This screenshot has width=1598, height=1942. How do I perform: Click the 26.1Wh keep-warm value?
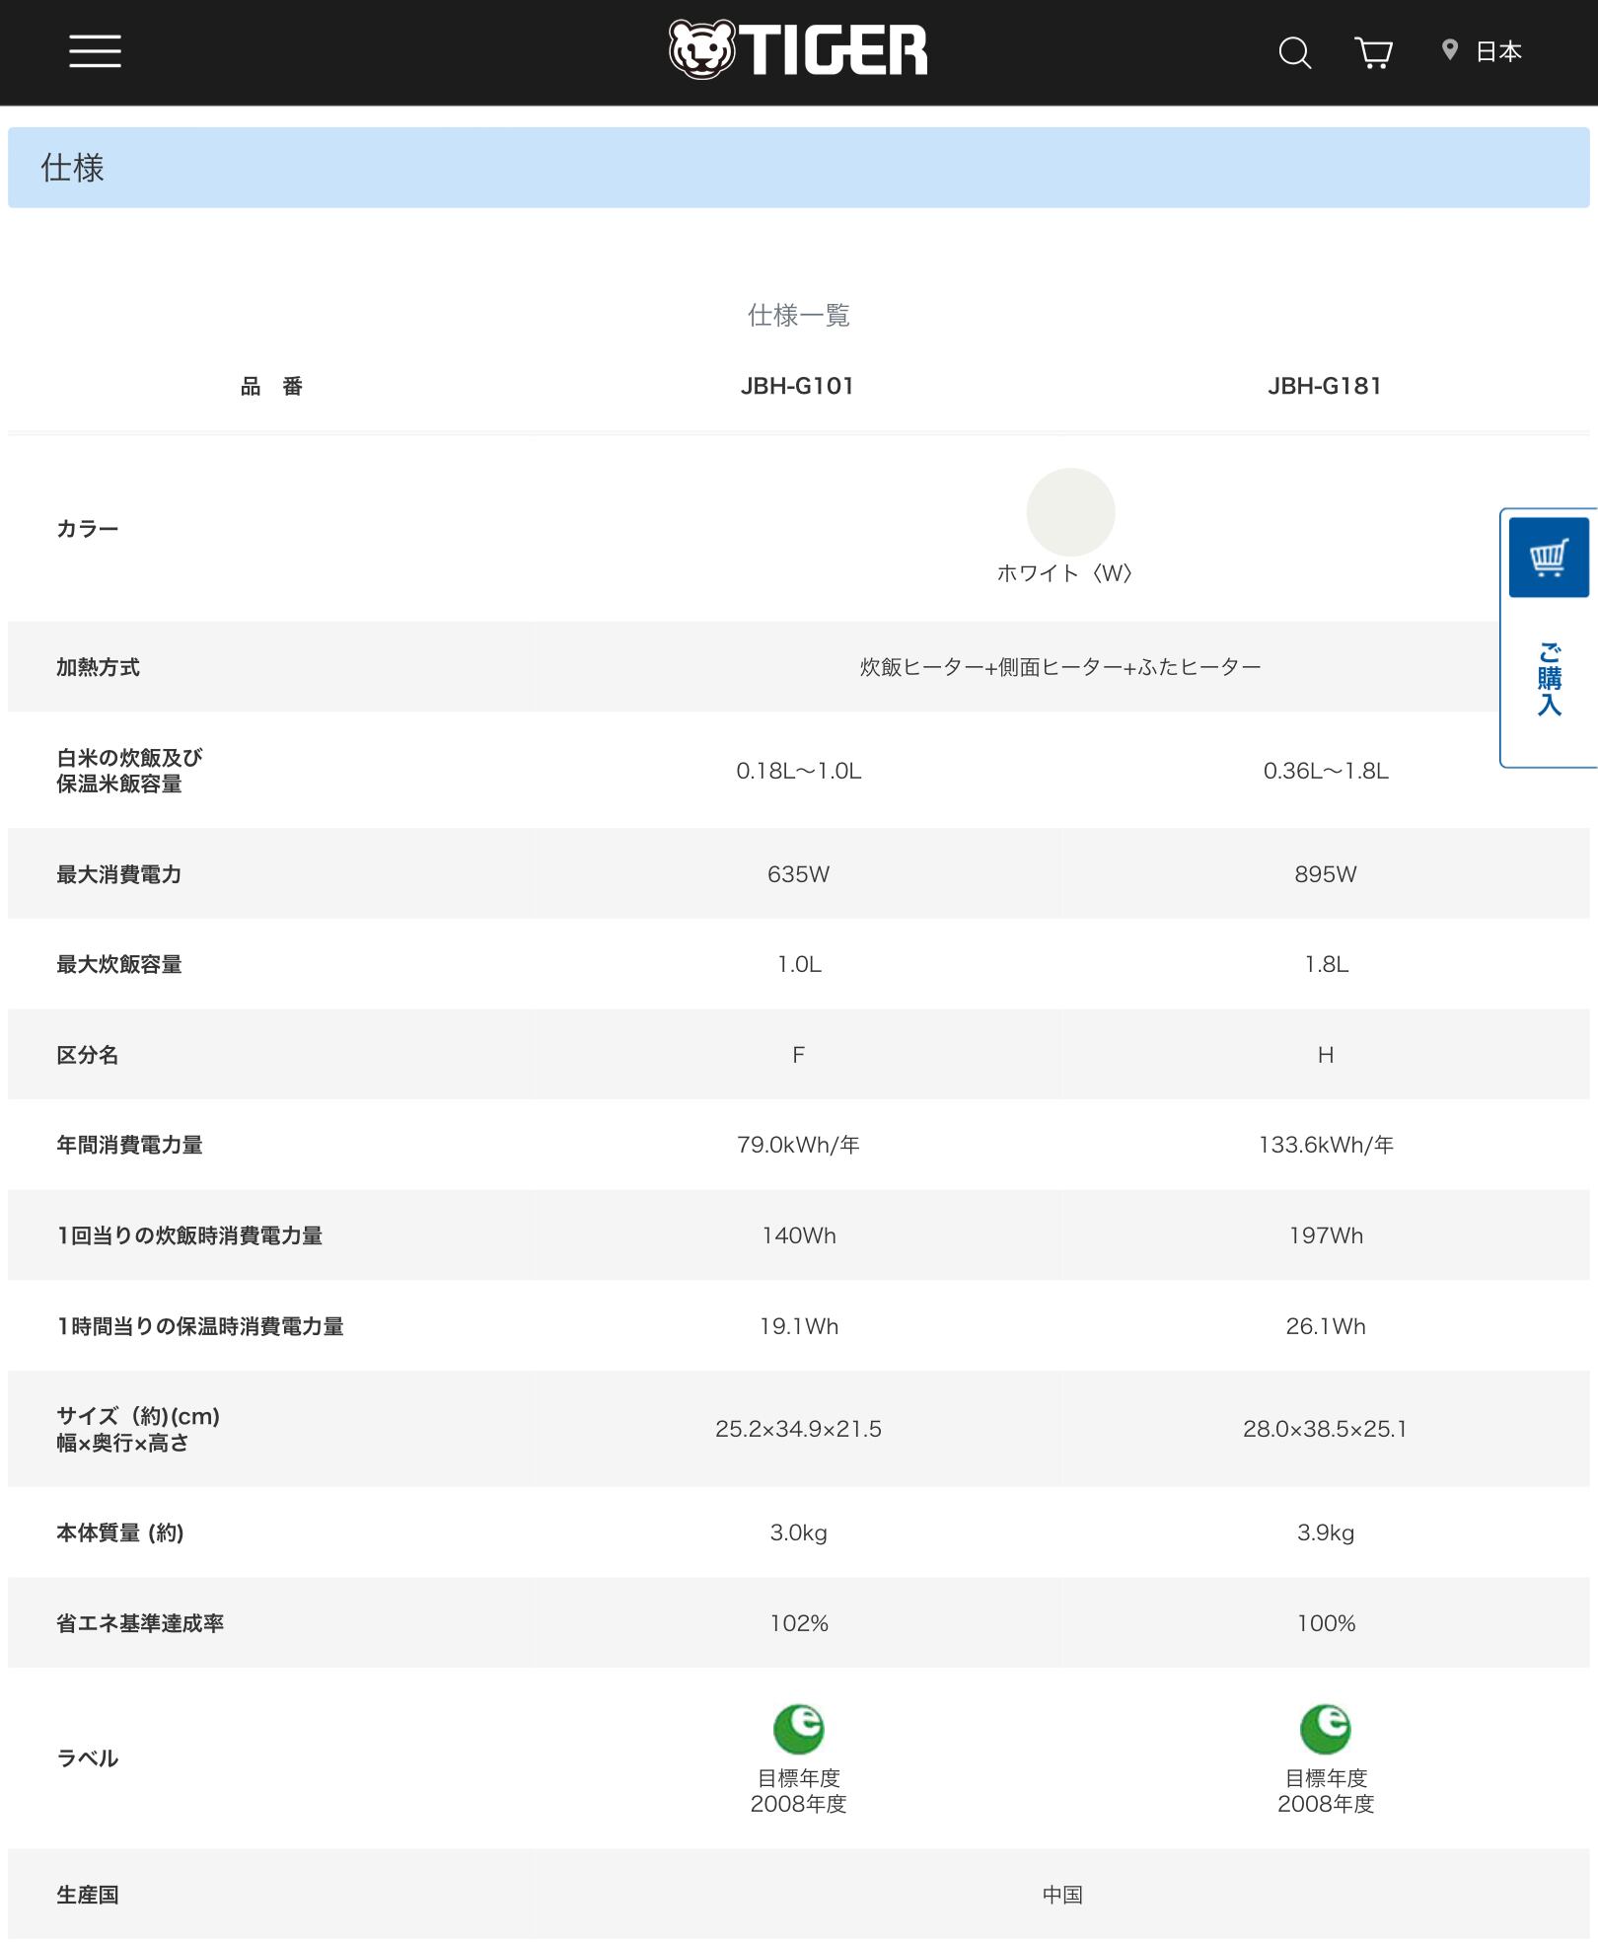[x=1326, y=1326]
